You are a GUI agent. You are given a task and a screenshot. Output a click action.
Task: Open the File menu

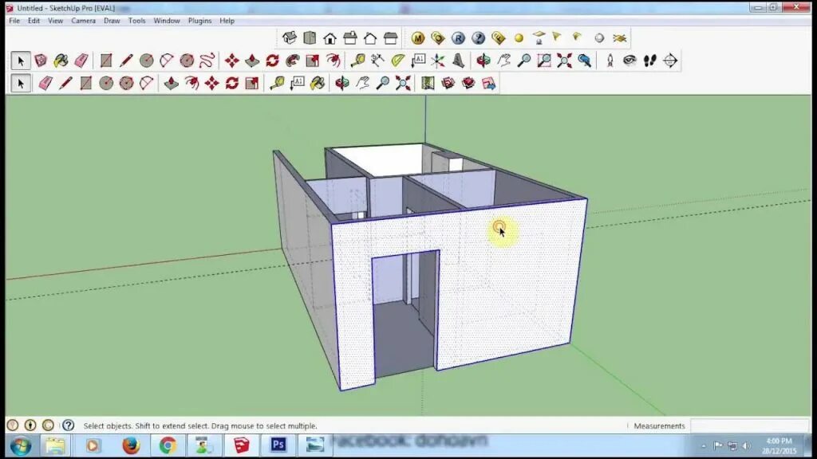click(x=14, y=21)
